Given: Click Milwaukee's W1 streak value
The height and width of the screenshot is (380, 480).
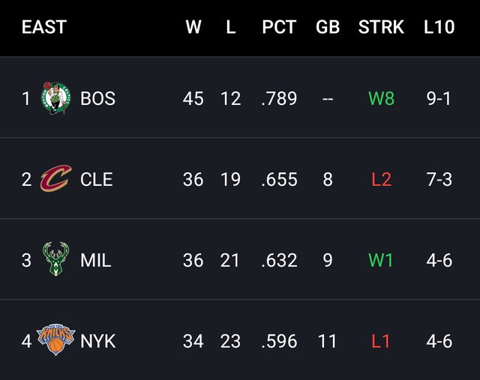Looking at the screenshot, I should tap(381, 260).
